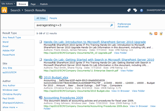Viewport: 165px width, 111px height.
Task: Switch to People search scope tab
Action: click(53, 18)
